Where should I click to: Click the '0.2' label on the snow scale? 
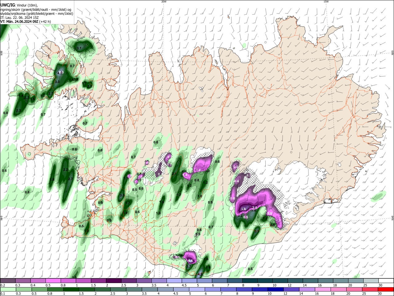[3, 285]
